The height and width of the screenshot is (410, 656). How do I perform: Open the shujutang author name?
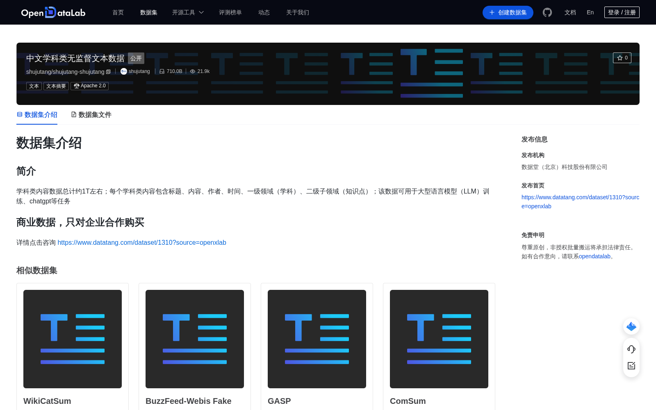coord(139,71)
